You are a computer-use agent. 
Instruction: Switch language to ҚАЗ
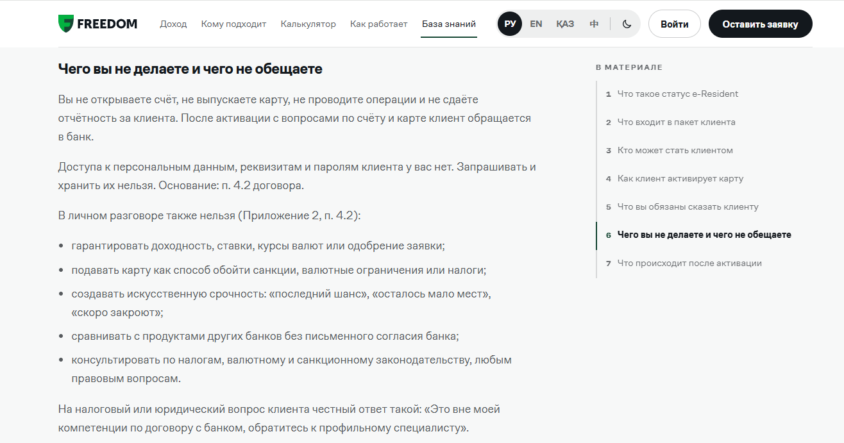(x=565, y=24)
